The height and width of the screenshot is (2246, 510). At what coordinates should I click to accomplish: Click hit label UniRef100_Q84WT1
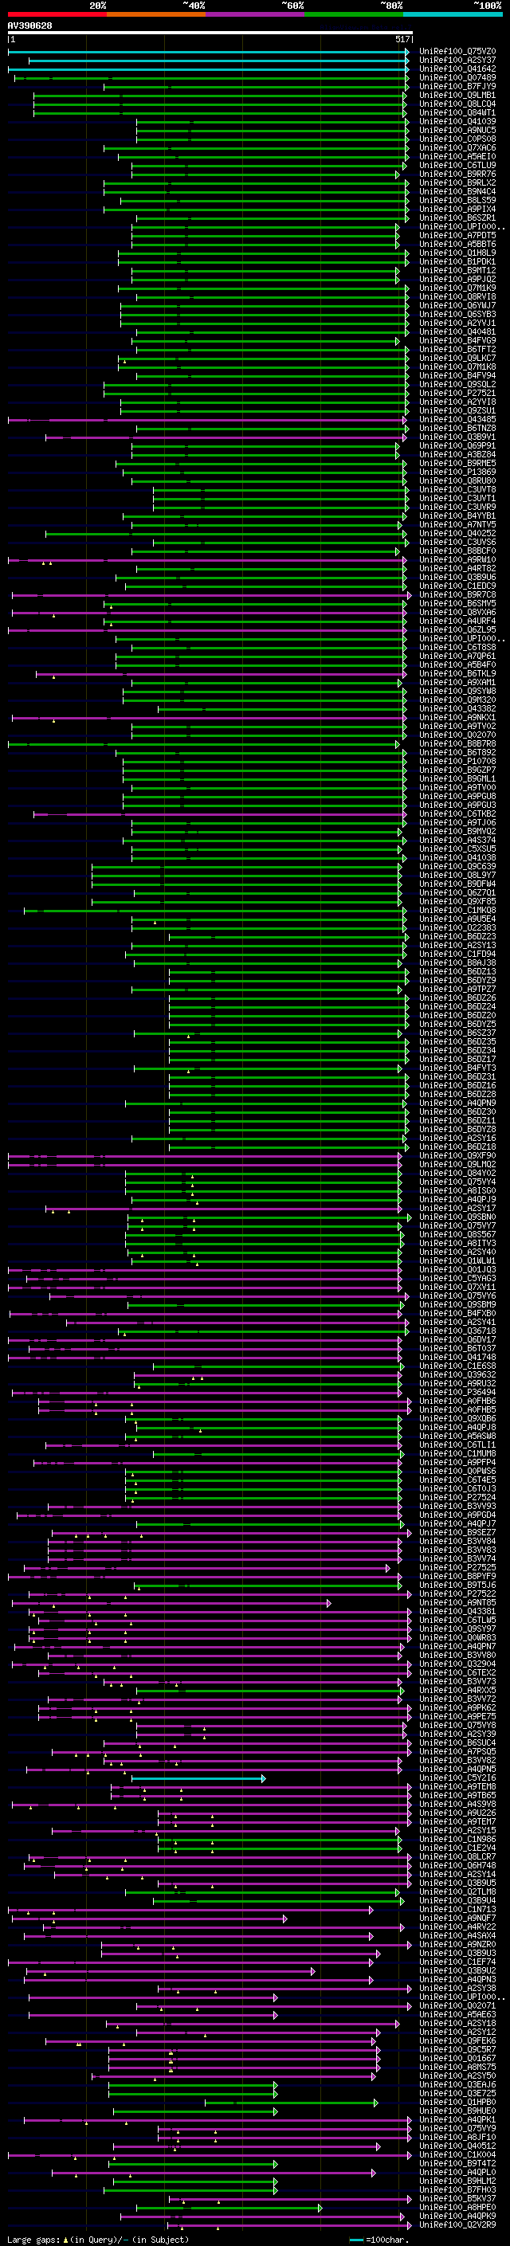457,112
